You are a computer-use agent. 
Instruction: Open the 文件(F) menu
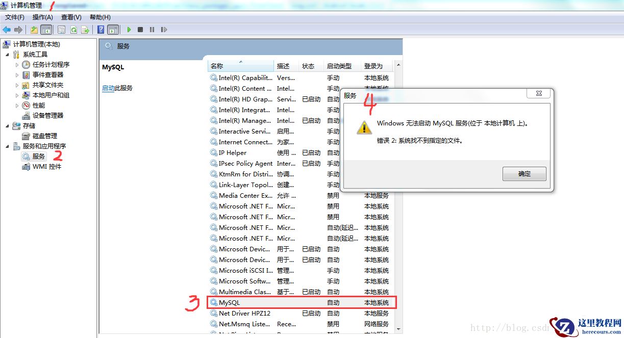click(x=15, y=17)
